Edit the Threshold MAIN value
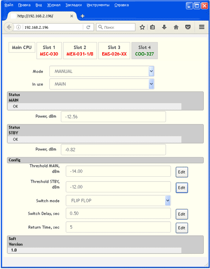210x269 pixels. (x=182, y=172)
